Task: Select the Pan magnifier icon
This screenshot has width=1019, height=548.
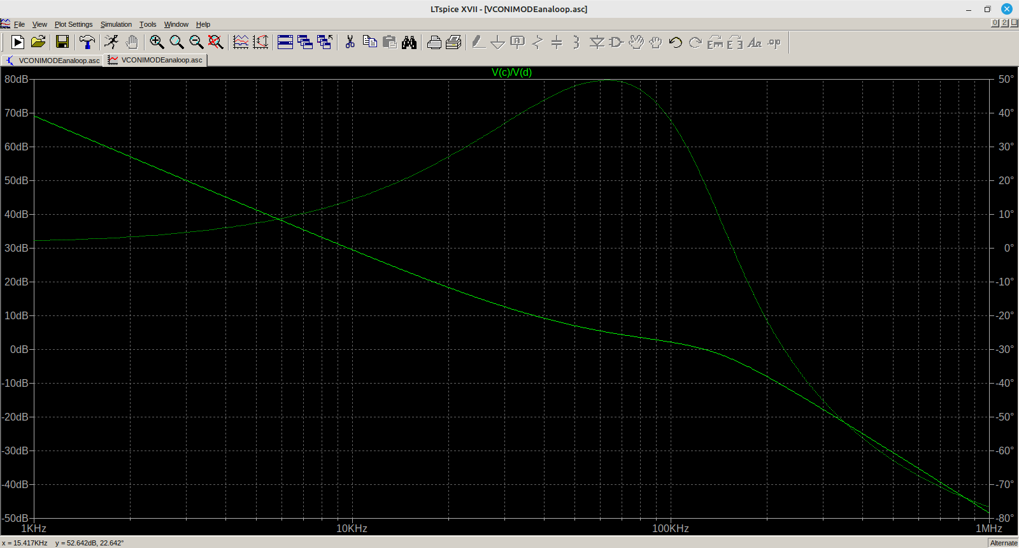Action: tap(176, 42)
